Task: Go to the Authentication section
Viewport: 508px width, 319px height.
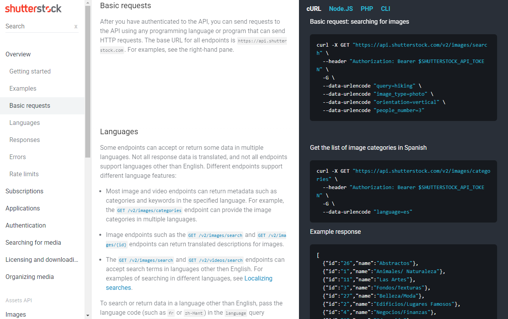Action: (26, 225)
